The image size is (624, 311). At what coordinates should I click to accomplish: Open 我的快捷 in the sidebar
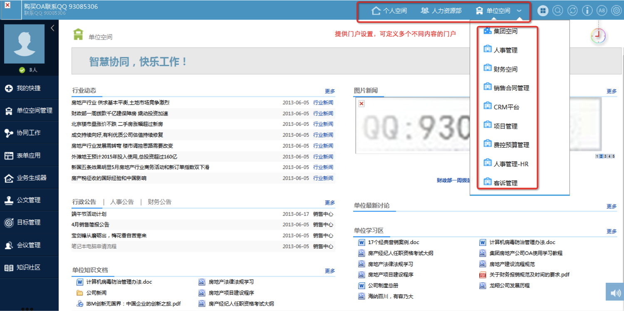(28, 88)
